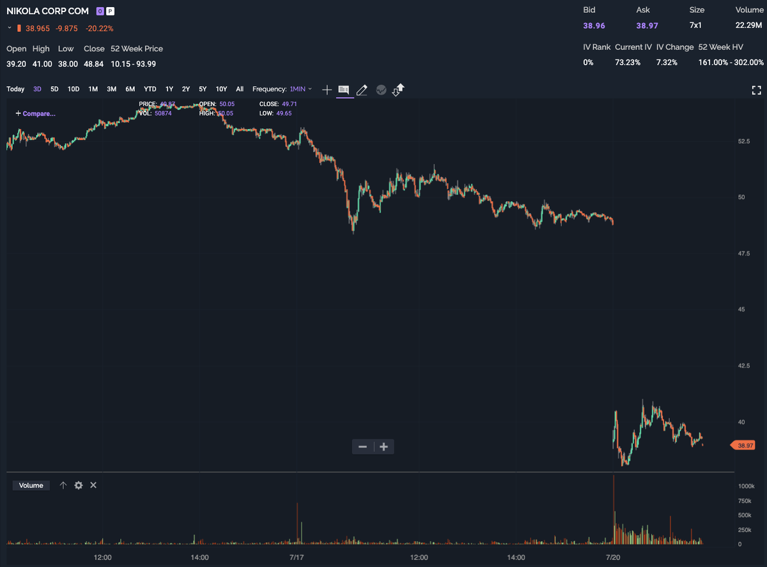Click the Low value 38.00

[68, 64]
